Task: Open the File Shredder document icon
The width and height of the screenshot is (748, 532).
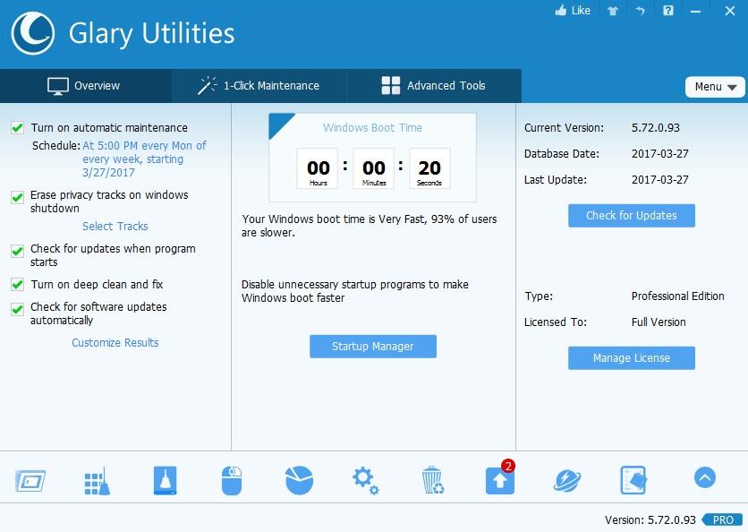Action: pyautogui.click(x=633, y=480)
